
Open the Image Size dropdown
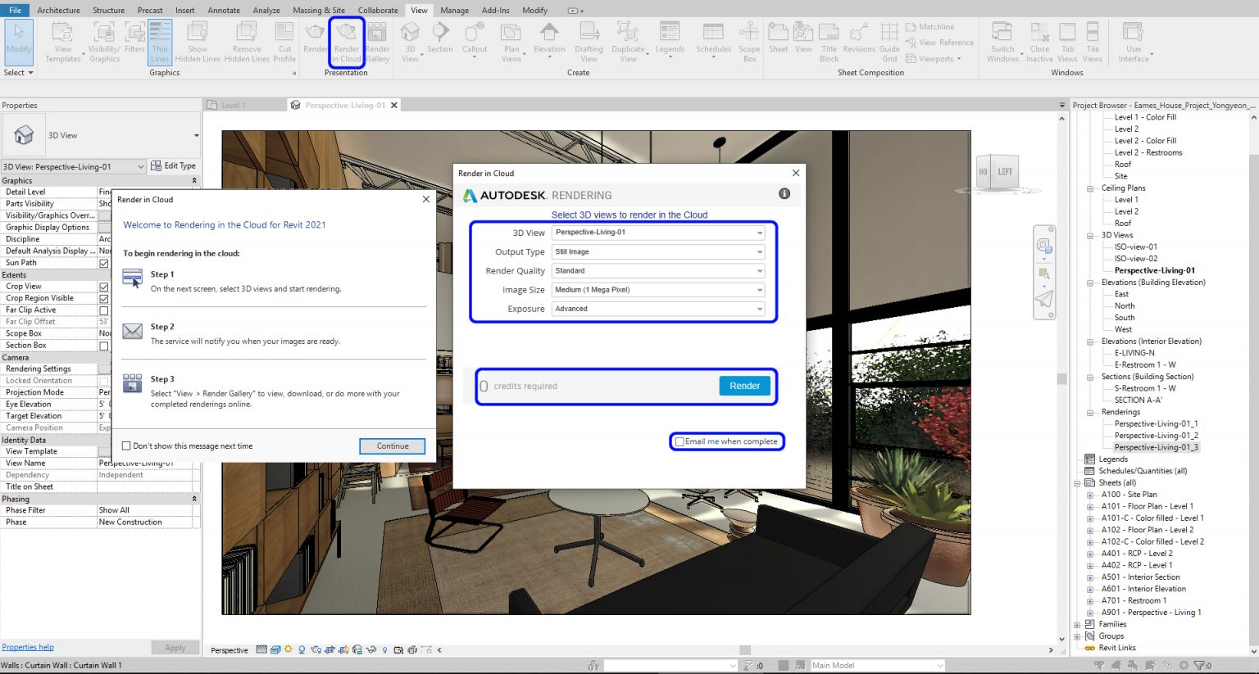[x=758, y=289]
